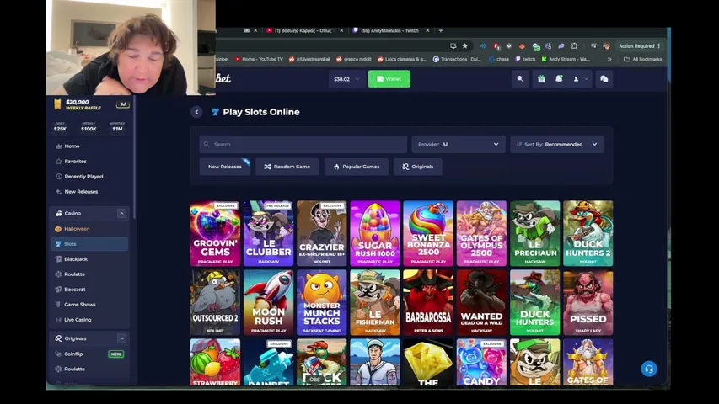Screen dimensions: 719x404
Task: Open the Leica cameras bookmark
Action: [401, 59]
